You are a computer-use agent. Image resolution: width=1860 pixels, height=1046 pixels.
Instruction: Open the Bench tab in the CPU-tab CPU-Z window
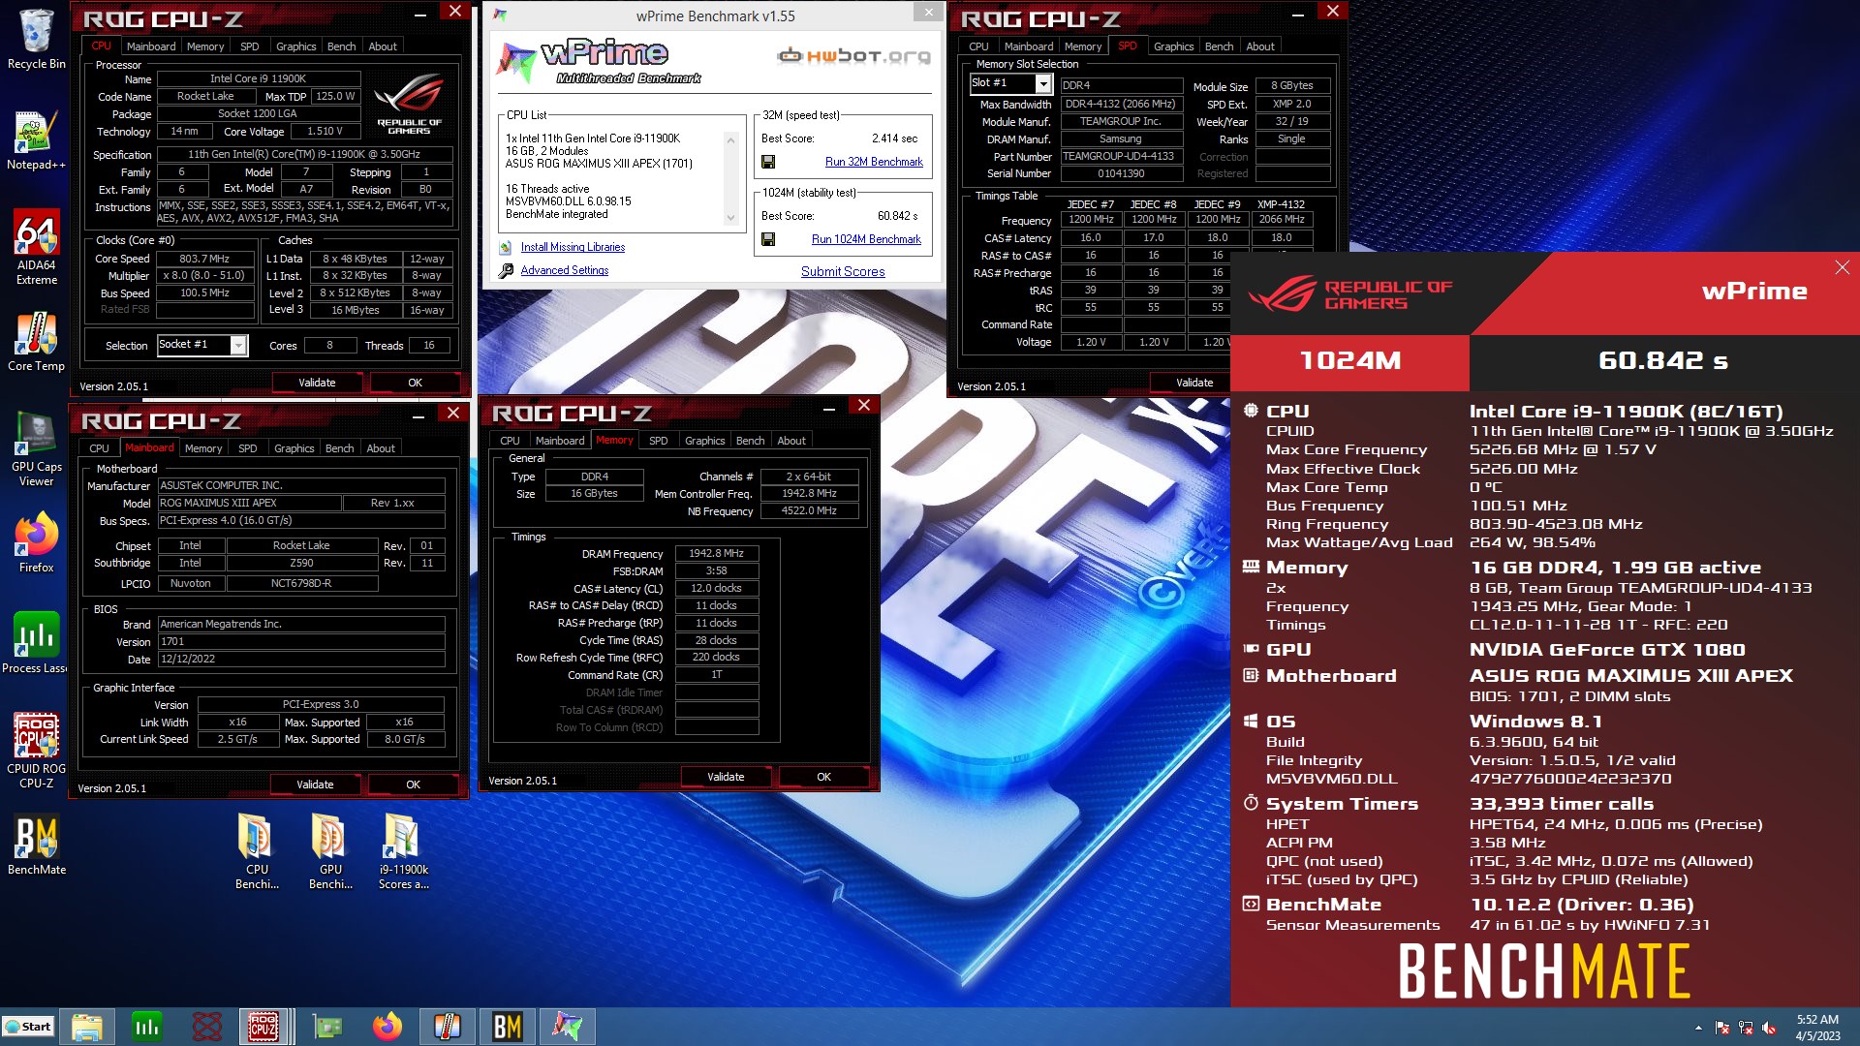pyautogui.click(x=341, y=46)
